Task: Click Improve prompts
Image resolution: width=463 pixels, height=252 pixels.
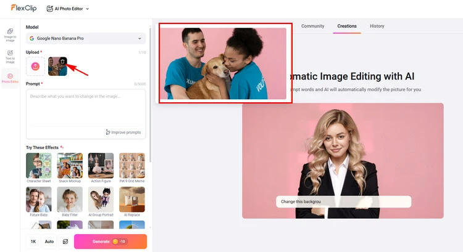Action: (x=123, y=132)
